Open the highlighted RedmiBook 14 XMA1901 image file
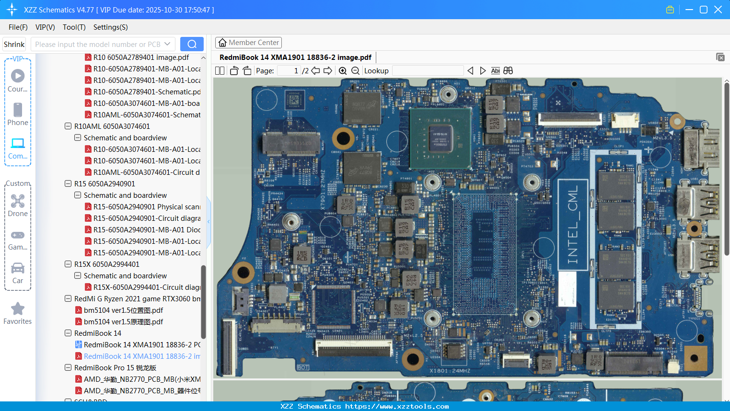 point(138,356)
